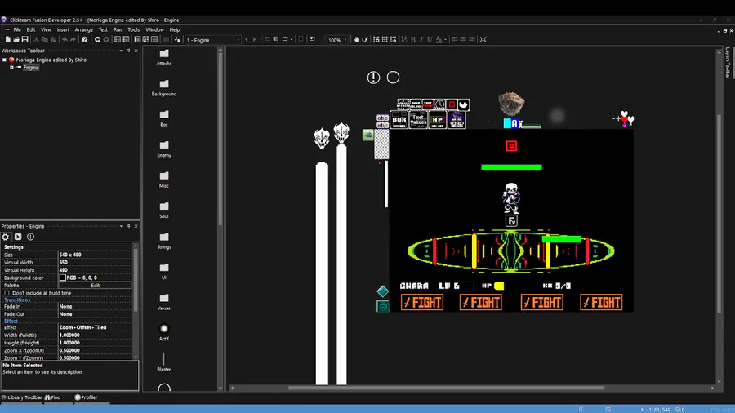735x413 pixels.
Task: Select the first FIGHT button object
Action: click(422, 303)
